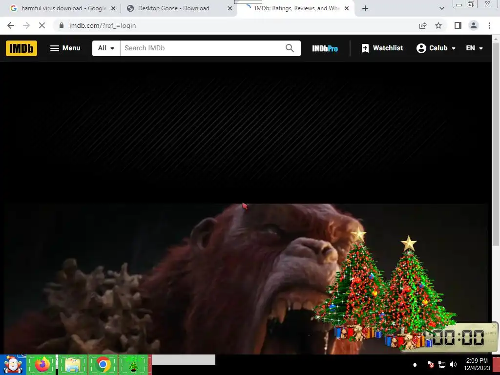Click the network tray icon
The image size is (500, 375).
click(x=441, y=364)
